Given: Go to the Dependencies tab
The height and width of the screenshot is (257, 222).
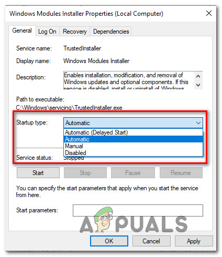Looking at the screenshot, I should point(111,32).
